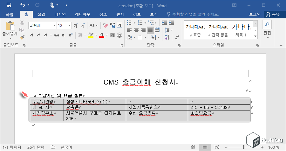
Task: Apply bulleted list
Action: (129, 23)
